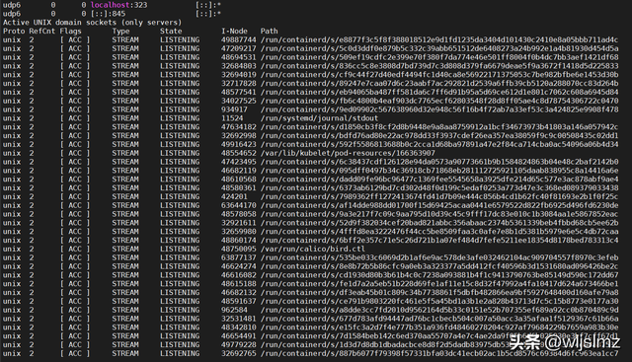Click containerd path starting with 'a8dde3cc7fd2010'

coord(439,310)
